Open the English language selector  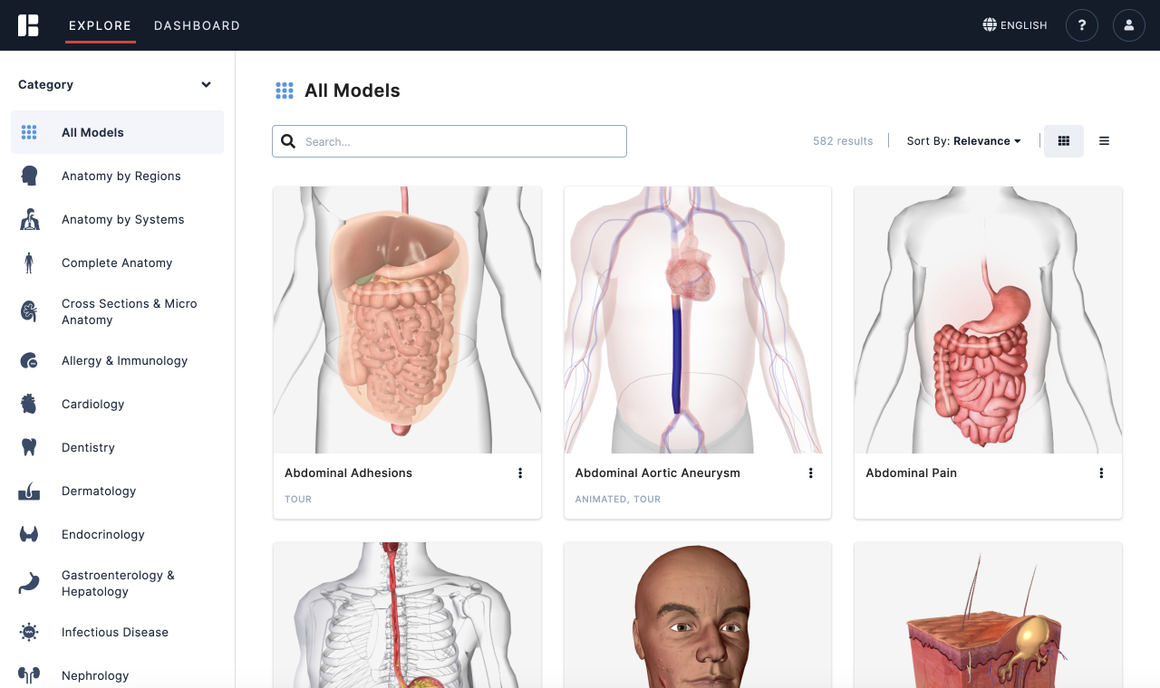pyautogui.click(x=1015, y=25)
